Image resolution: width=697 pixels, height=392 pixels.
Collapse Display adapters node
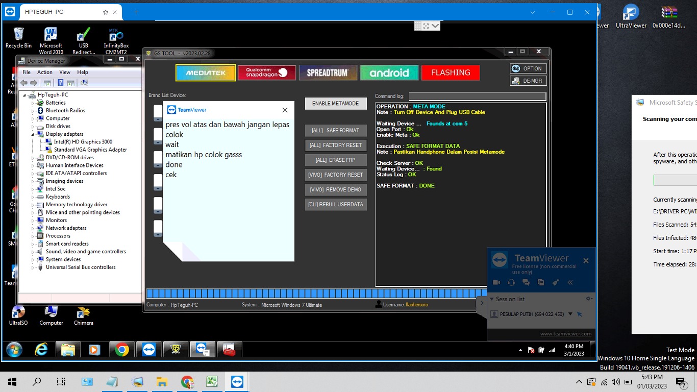(32, 134)
